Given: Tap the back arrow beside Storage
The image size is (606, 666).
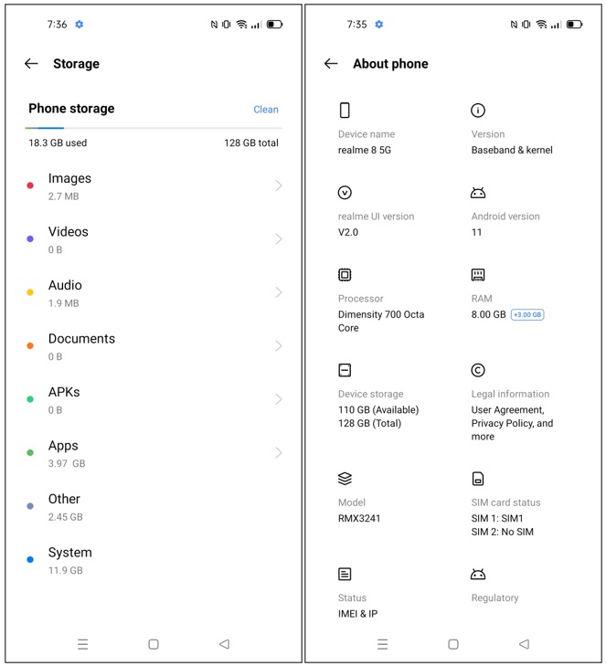Looking at the screenshot, I should (x=31, y=64).
